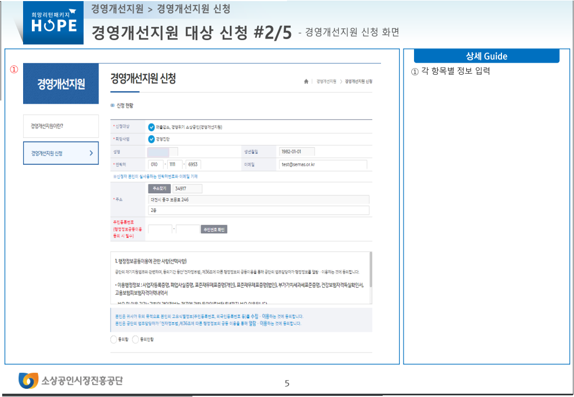
Task: Select the 동의안함 radio button
Action: coord(135,340)
